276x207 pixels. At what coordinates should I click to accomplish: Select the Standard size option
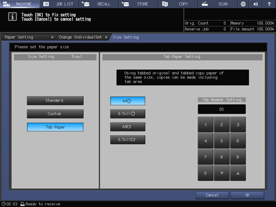click(x=55, y=100)
